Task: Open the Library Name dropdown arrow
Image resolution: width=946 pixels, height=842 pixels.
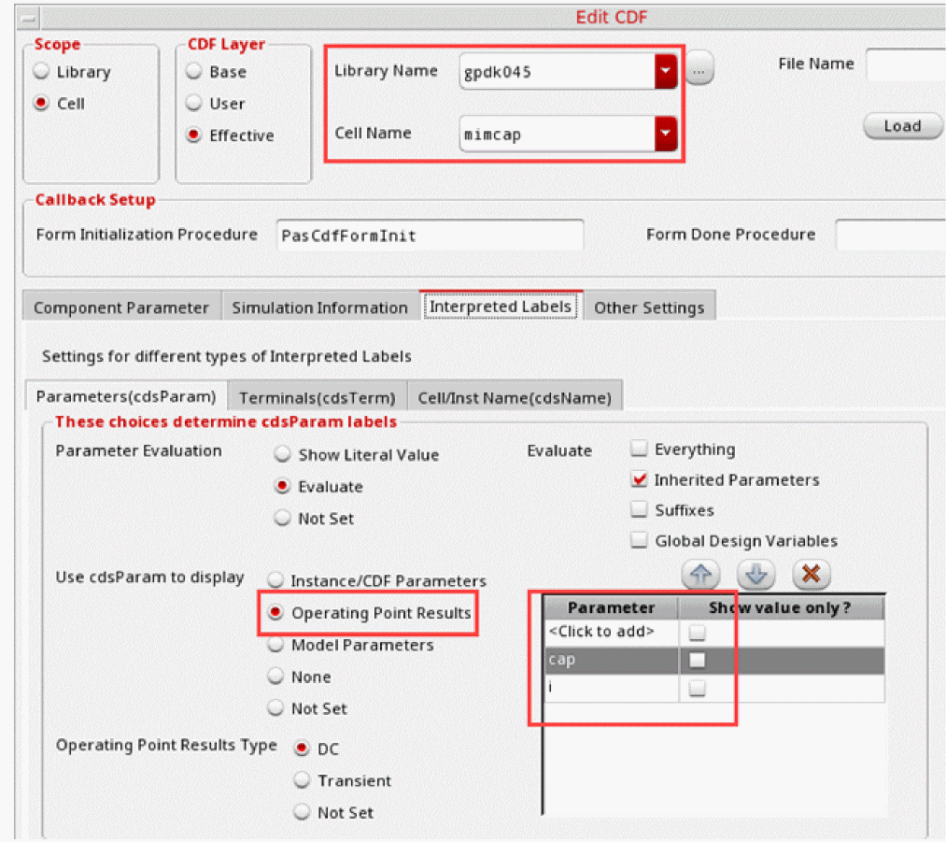Action: point(666,71)
